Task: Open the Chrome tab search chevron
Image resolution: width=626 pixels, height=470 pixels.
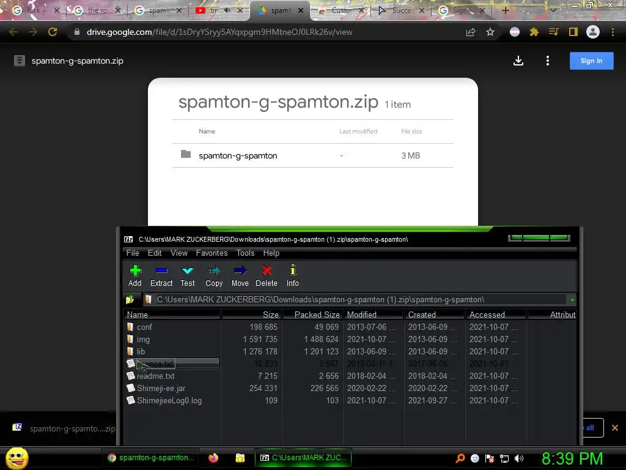Action: [x=553, y=10]
